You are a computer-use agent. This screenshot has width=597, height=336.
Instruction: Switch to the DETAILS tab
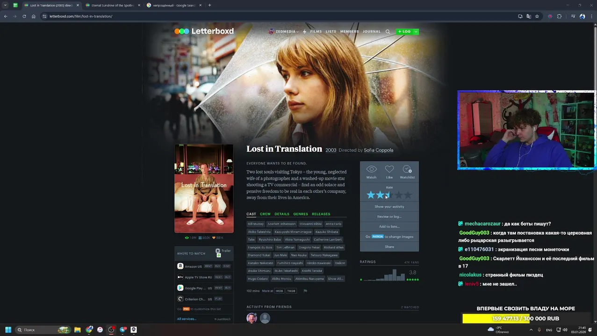tap(282, 214)
